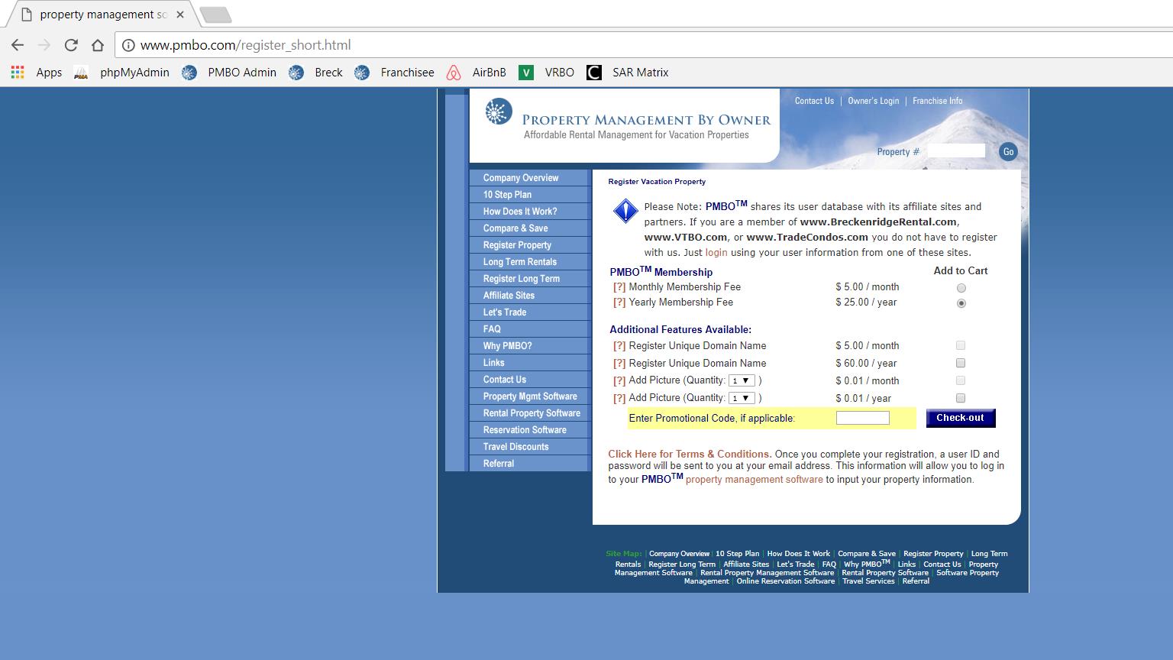Open Company Overview in sidebar menu
The width and height of the screenshot is (1173, 660).
coord(530,178)
